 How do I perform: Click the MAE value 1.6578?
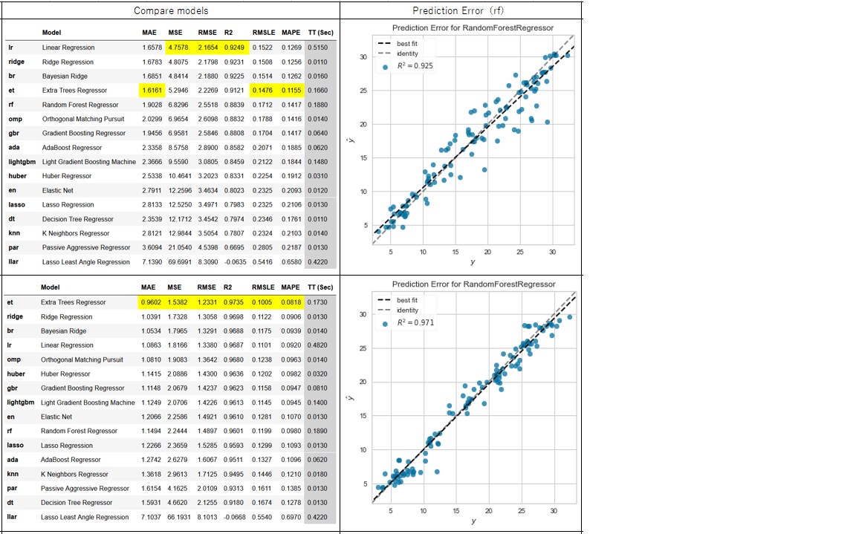click(x=152, y=48)
